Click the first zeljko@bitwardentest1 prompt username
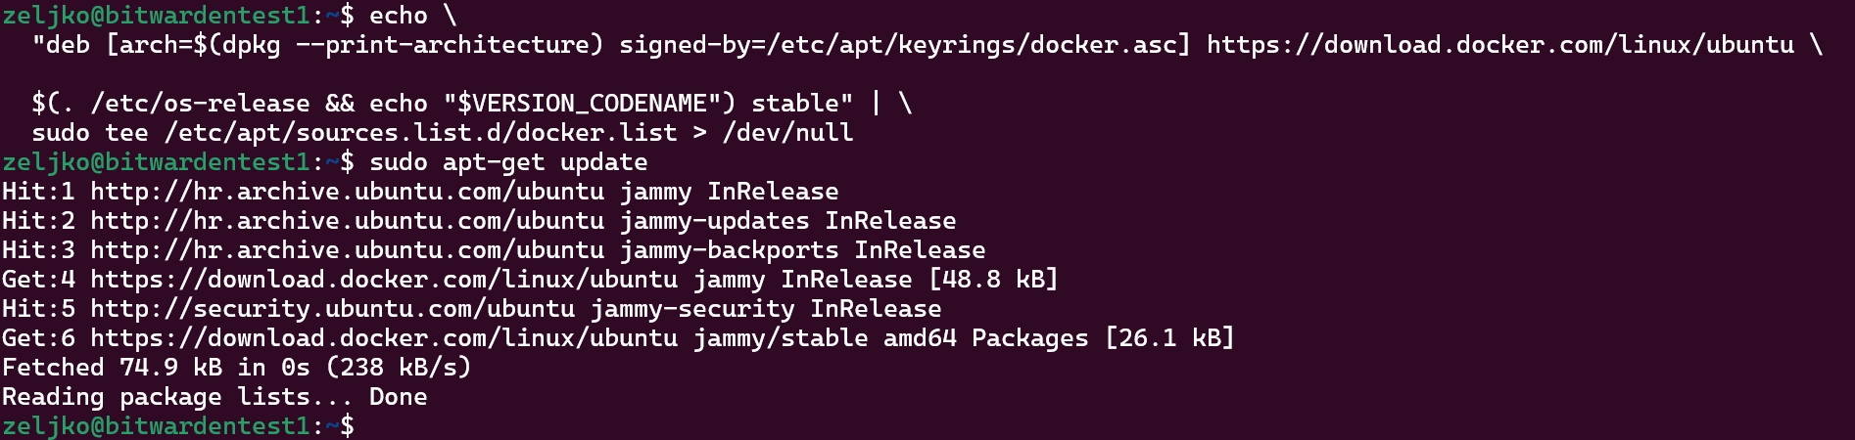Screen dimensions: 1855x440 pyautogui.click(x=157, y=16)
